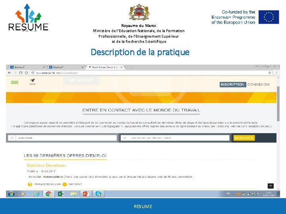Select the Usaid Career Center tab

pos(105,67)
